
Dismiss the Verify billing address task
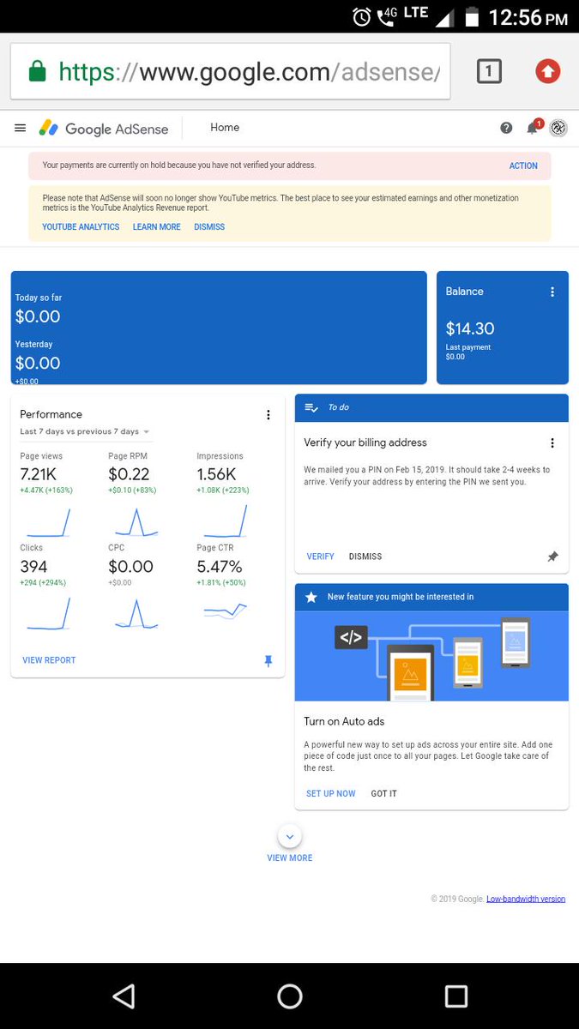[x=365, y=557]
